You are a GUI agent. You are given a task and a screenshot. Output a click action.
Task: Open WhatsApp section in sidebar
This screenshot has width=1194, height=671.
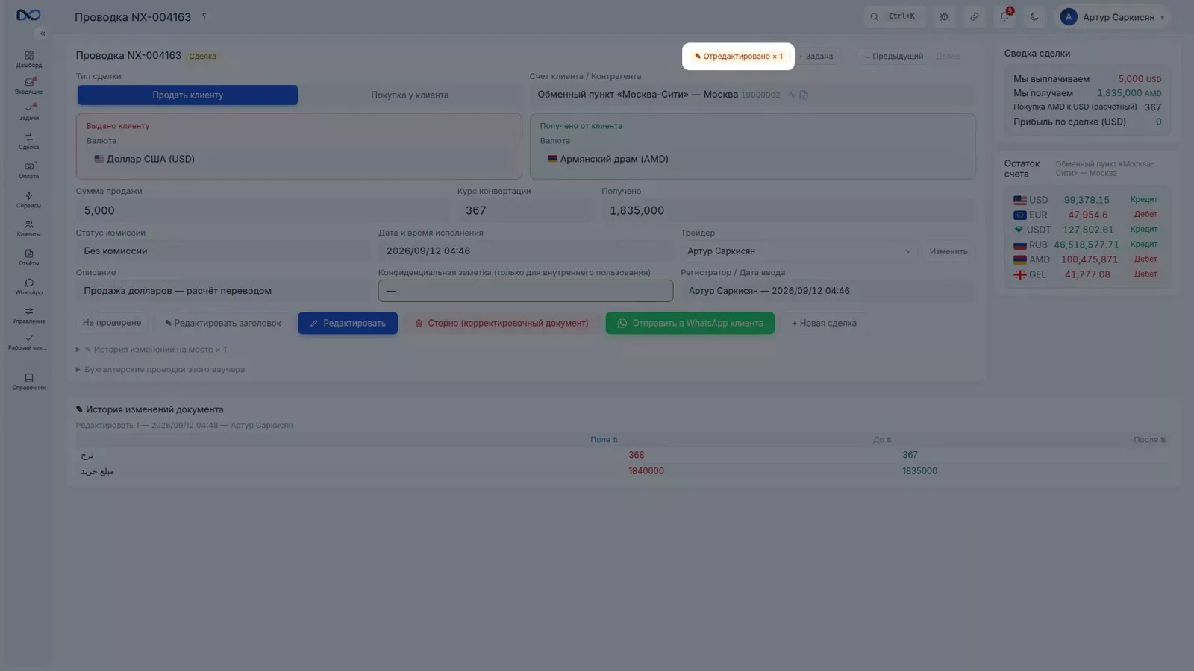(x=28, y=286)
